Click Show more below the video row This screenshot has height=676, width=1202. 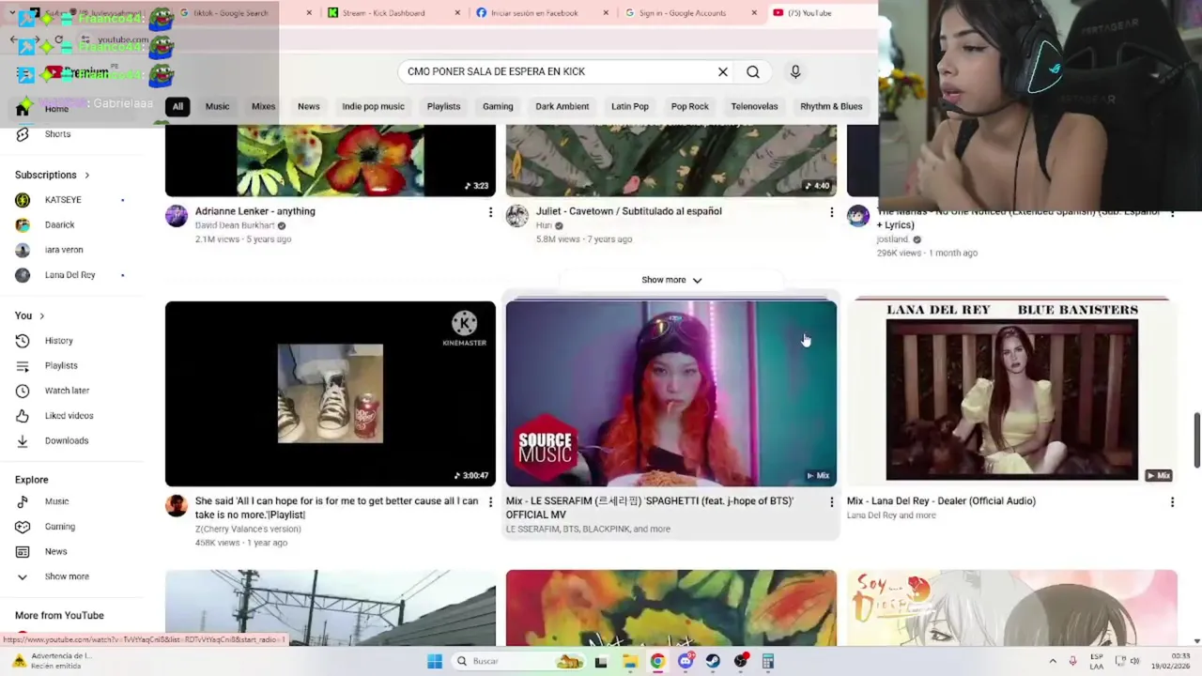pyautogui.click(x=671, y=280)
